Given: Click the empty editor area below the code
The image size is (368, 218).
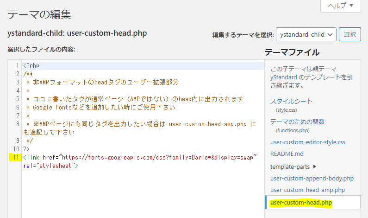Looking at the screenshot, I should coord(143,194).
